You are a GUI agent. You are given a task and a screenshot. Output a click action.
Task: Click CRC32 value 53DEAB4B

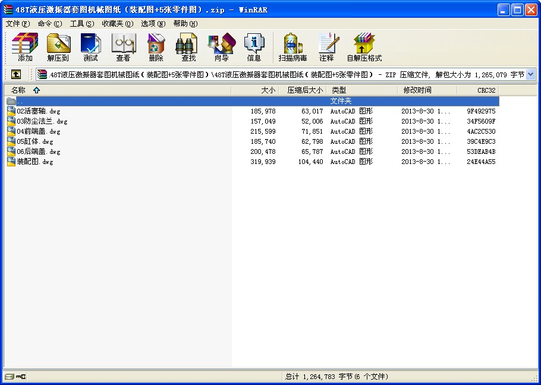481,152
